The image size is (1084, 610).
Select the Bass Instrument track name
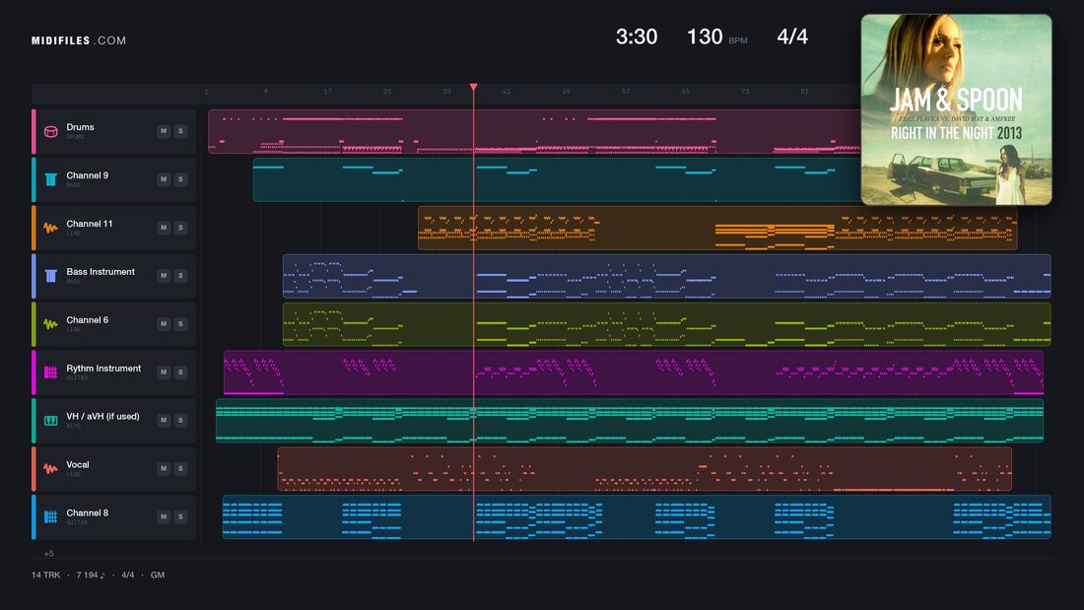[x=101, y=272]
